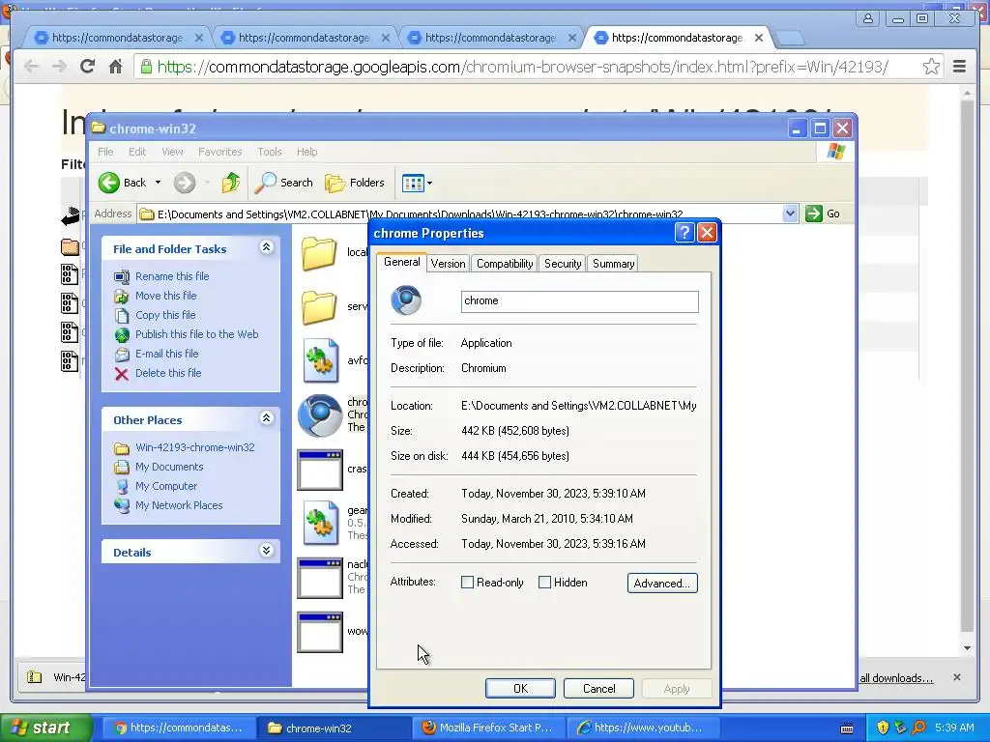
Task: Select the nacl application file icon
Action: tap(320, 578)
